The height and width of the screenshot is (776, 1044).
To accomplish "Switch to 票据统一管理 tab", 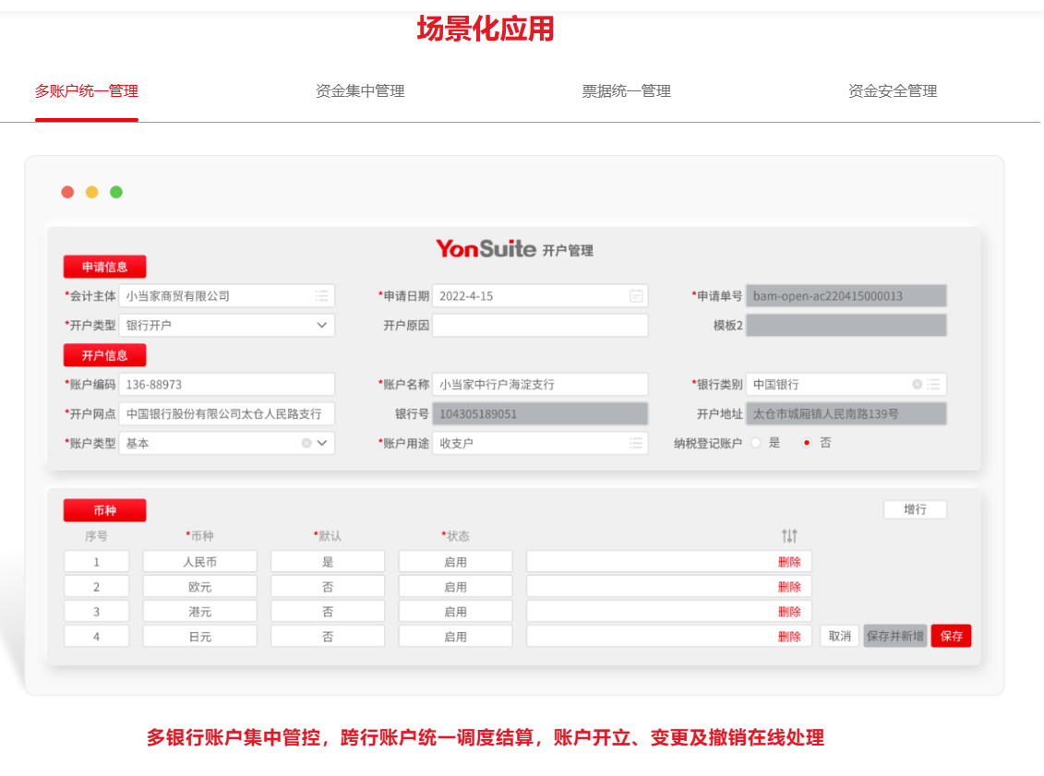I will (626, 91).
